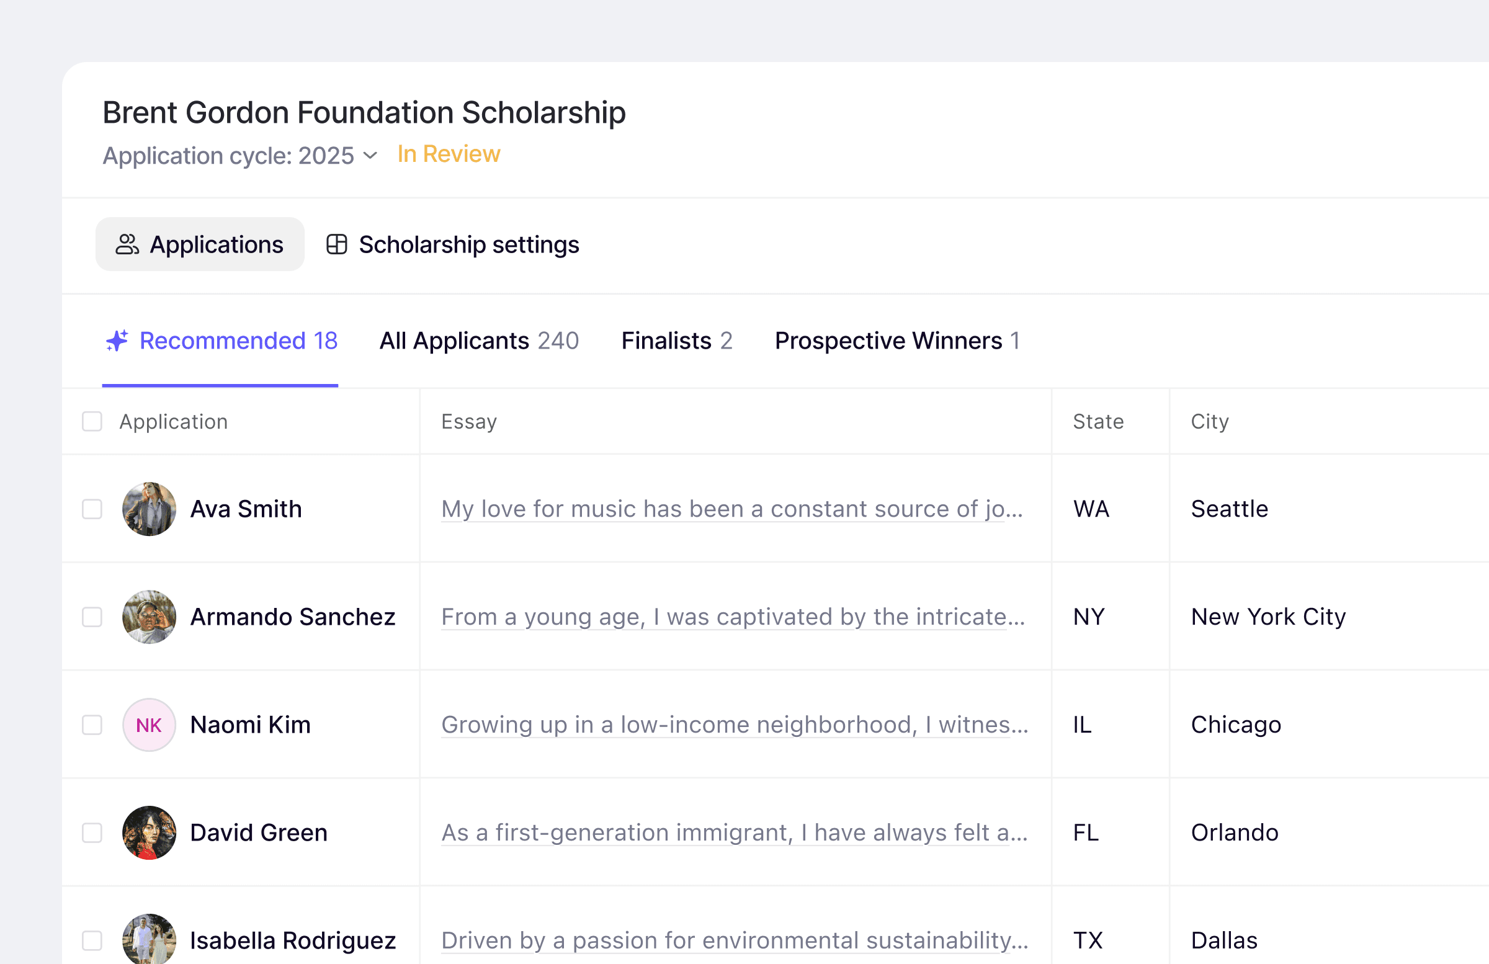Tick the checkbox for Naomi Kim
1489x964 pixels.
point(92,725)
